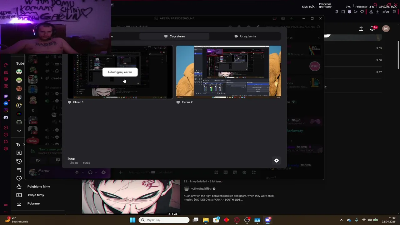Click the Wyszukaj taskbar search box

click(x=164, y=220)
